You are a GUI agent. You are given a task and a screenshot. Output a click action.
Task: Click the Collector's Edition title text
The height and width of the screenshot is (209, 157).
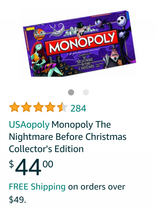46,149
